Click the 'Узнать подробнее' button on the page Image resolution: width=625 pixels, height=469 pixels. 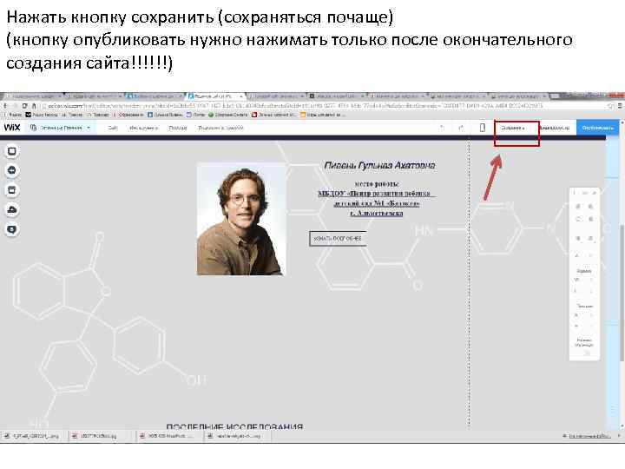[x=338, y=239]
